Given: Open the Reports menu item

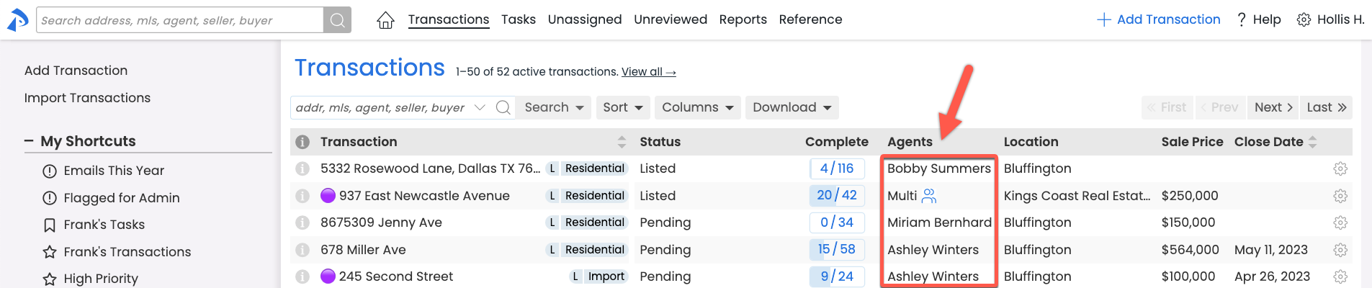Looking at the screenshot, I should click(x=743, y=19).
